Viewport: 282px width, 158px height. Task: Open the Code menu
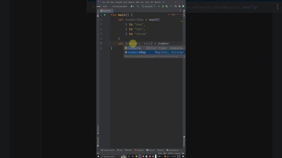coord(125,2)
